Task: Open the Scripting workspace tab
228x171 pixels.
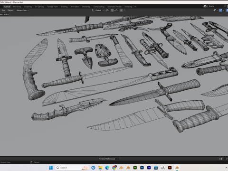Action: click(x=128, y=7)
